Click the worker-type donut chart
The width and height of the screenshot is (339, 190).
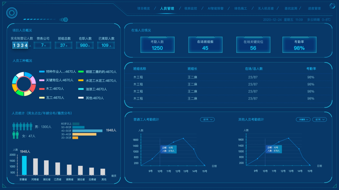tap(24, 84)
